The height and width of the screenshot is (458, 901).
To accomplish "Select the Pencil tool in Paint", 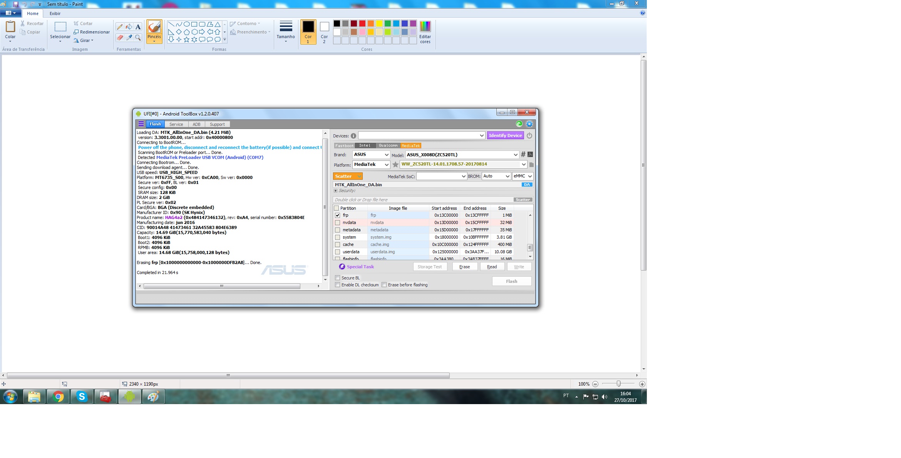I will [x=120, y=27].
